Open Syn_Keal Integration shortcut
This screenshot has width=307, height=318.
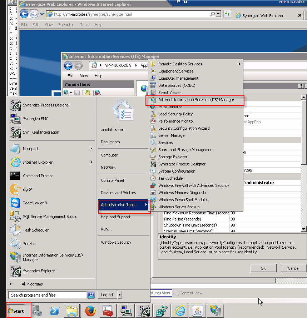(x=35, y=132)
